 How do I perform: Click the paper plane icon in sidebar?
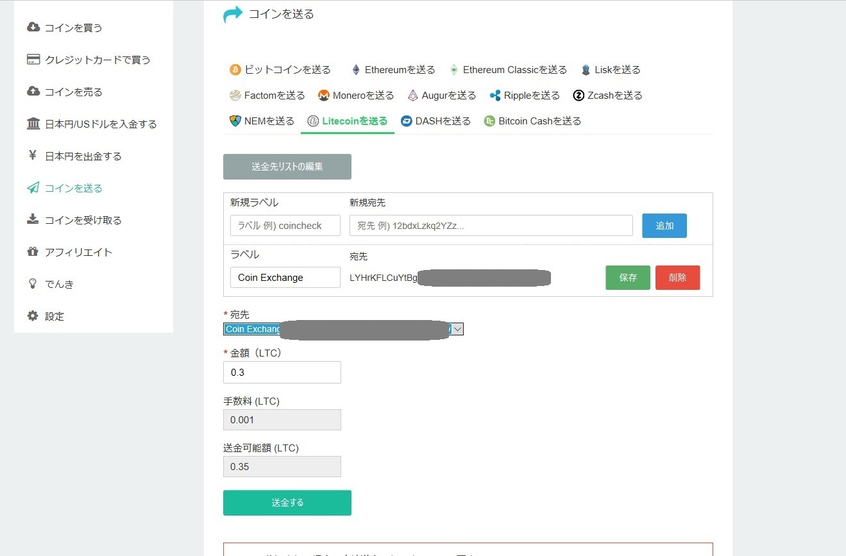33,187
